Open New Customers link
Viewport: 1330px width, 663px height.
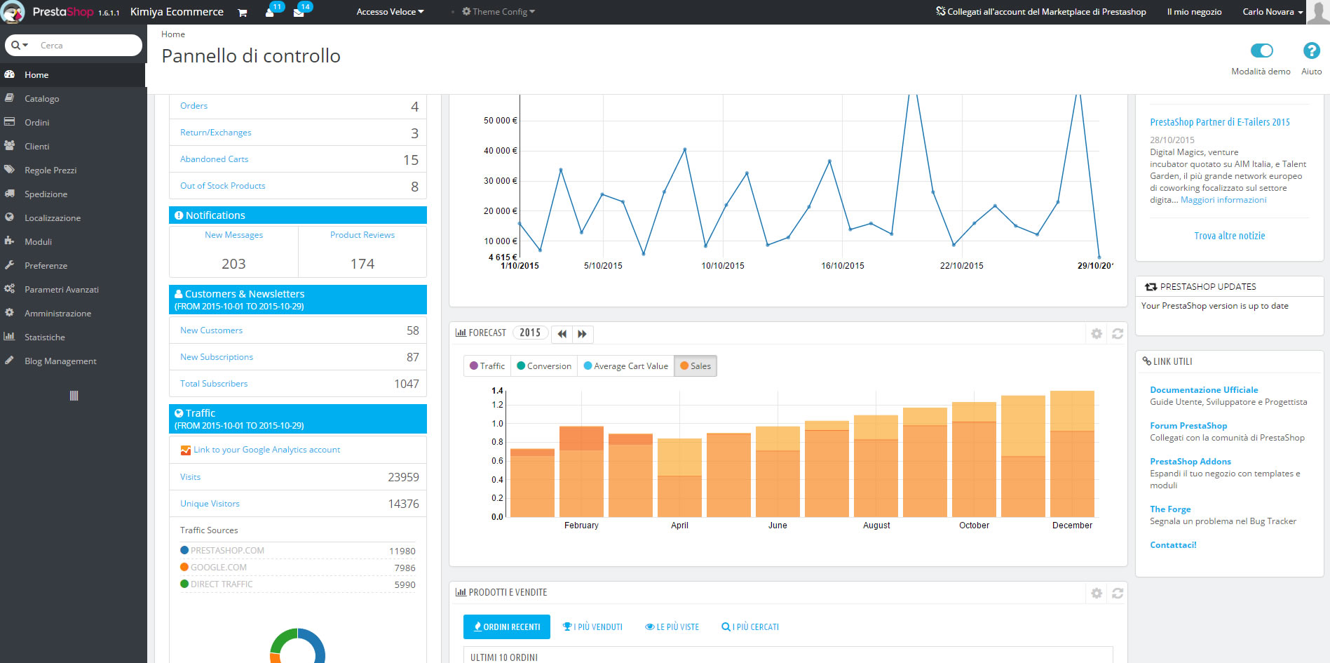click(x=211, y=330)
